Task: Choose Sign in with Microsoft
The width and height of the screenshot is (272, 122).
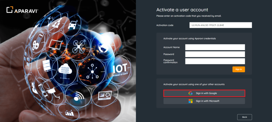Action: coord(204,101)
